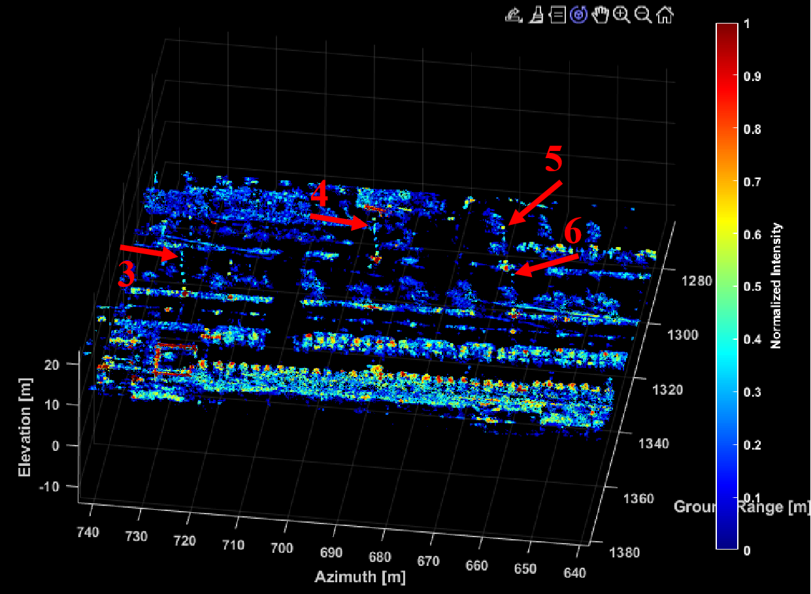This screenshot has height=594, width=811.
Task: Click the Restore View home icon
Action: [665, 15]
